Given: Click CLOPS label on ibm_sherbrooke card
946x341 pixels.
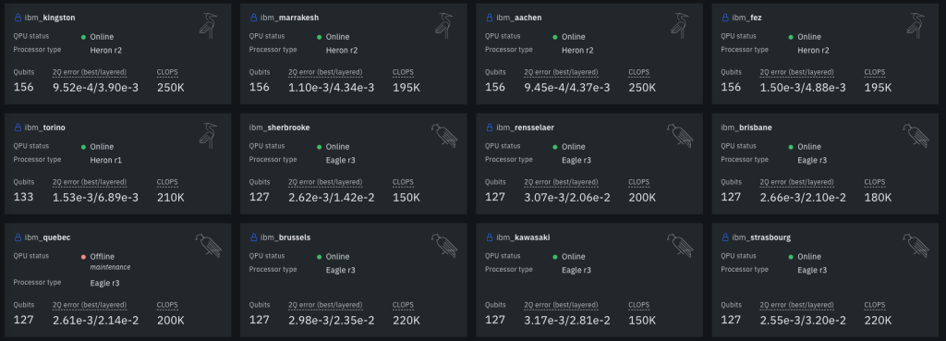Looking at the screenshot, I should tap(403, 182).
